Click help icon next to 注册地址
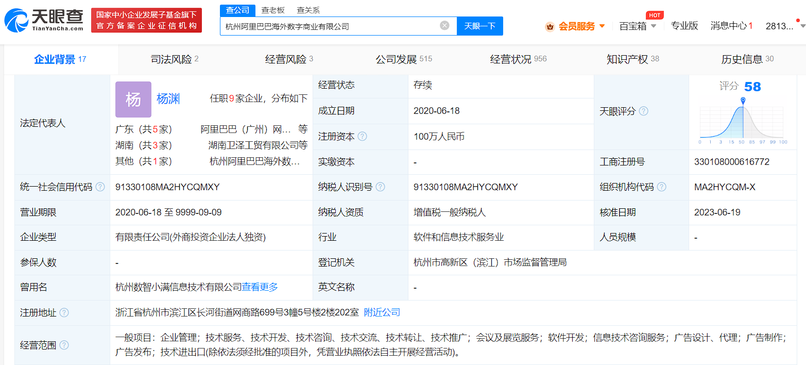 [x=64, y=313]
